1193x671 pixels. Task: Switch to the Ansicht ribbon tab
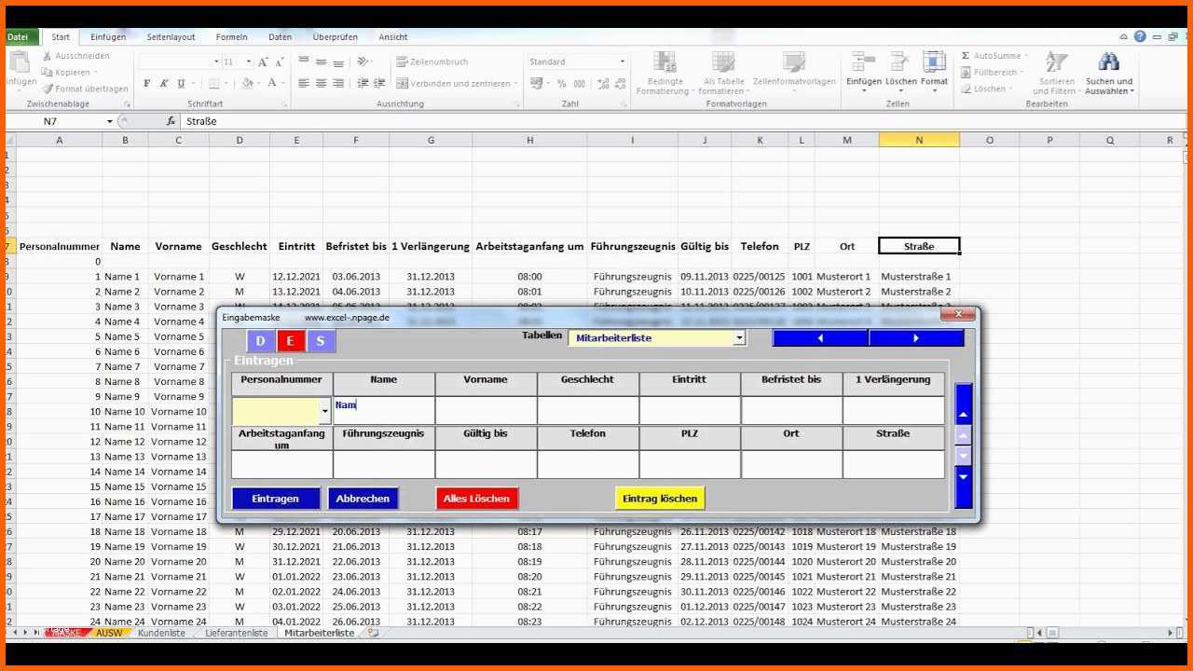(393, 37)
